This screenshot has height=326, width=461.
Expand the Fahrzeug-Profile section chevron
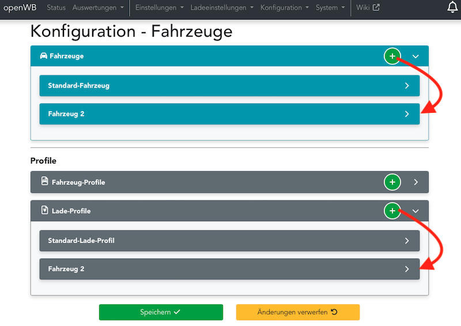pos(416,182)
